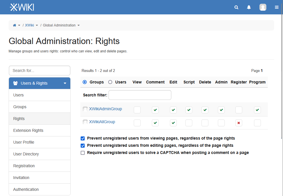This screenshot has width=283, height=196.
Task: Open the user avatar profile
Action: coord(263,7)
